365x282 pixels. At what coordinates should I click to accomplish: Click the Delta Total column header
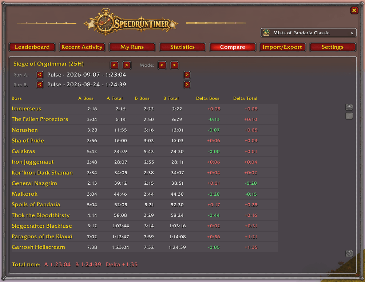pyautogui.click(x=245, y=98)
